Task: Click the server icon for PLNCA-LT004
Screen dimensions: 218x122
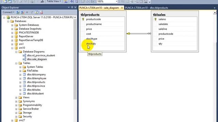Action: point(8,17)
